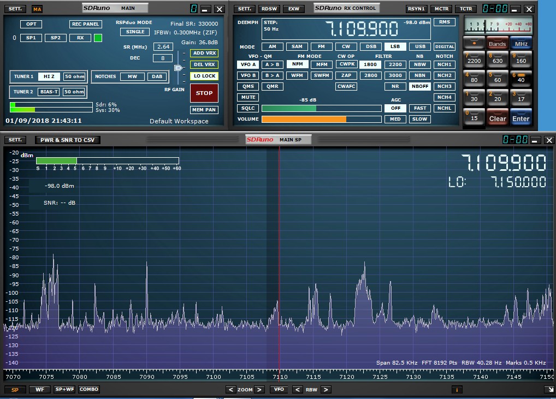Select the 160 band keypad button
Image resolution: width=556 pixels, height=399 pixels.
(x=521, y=59)
